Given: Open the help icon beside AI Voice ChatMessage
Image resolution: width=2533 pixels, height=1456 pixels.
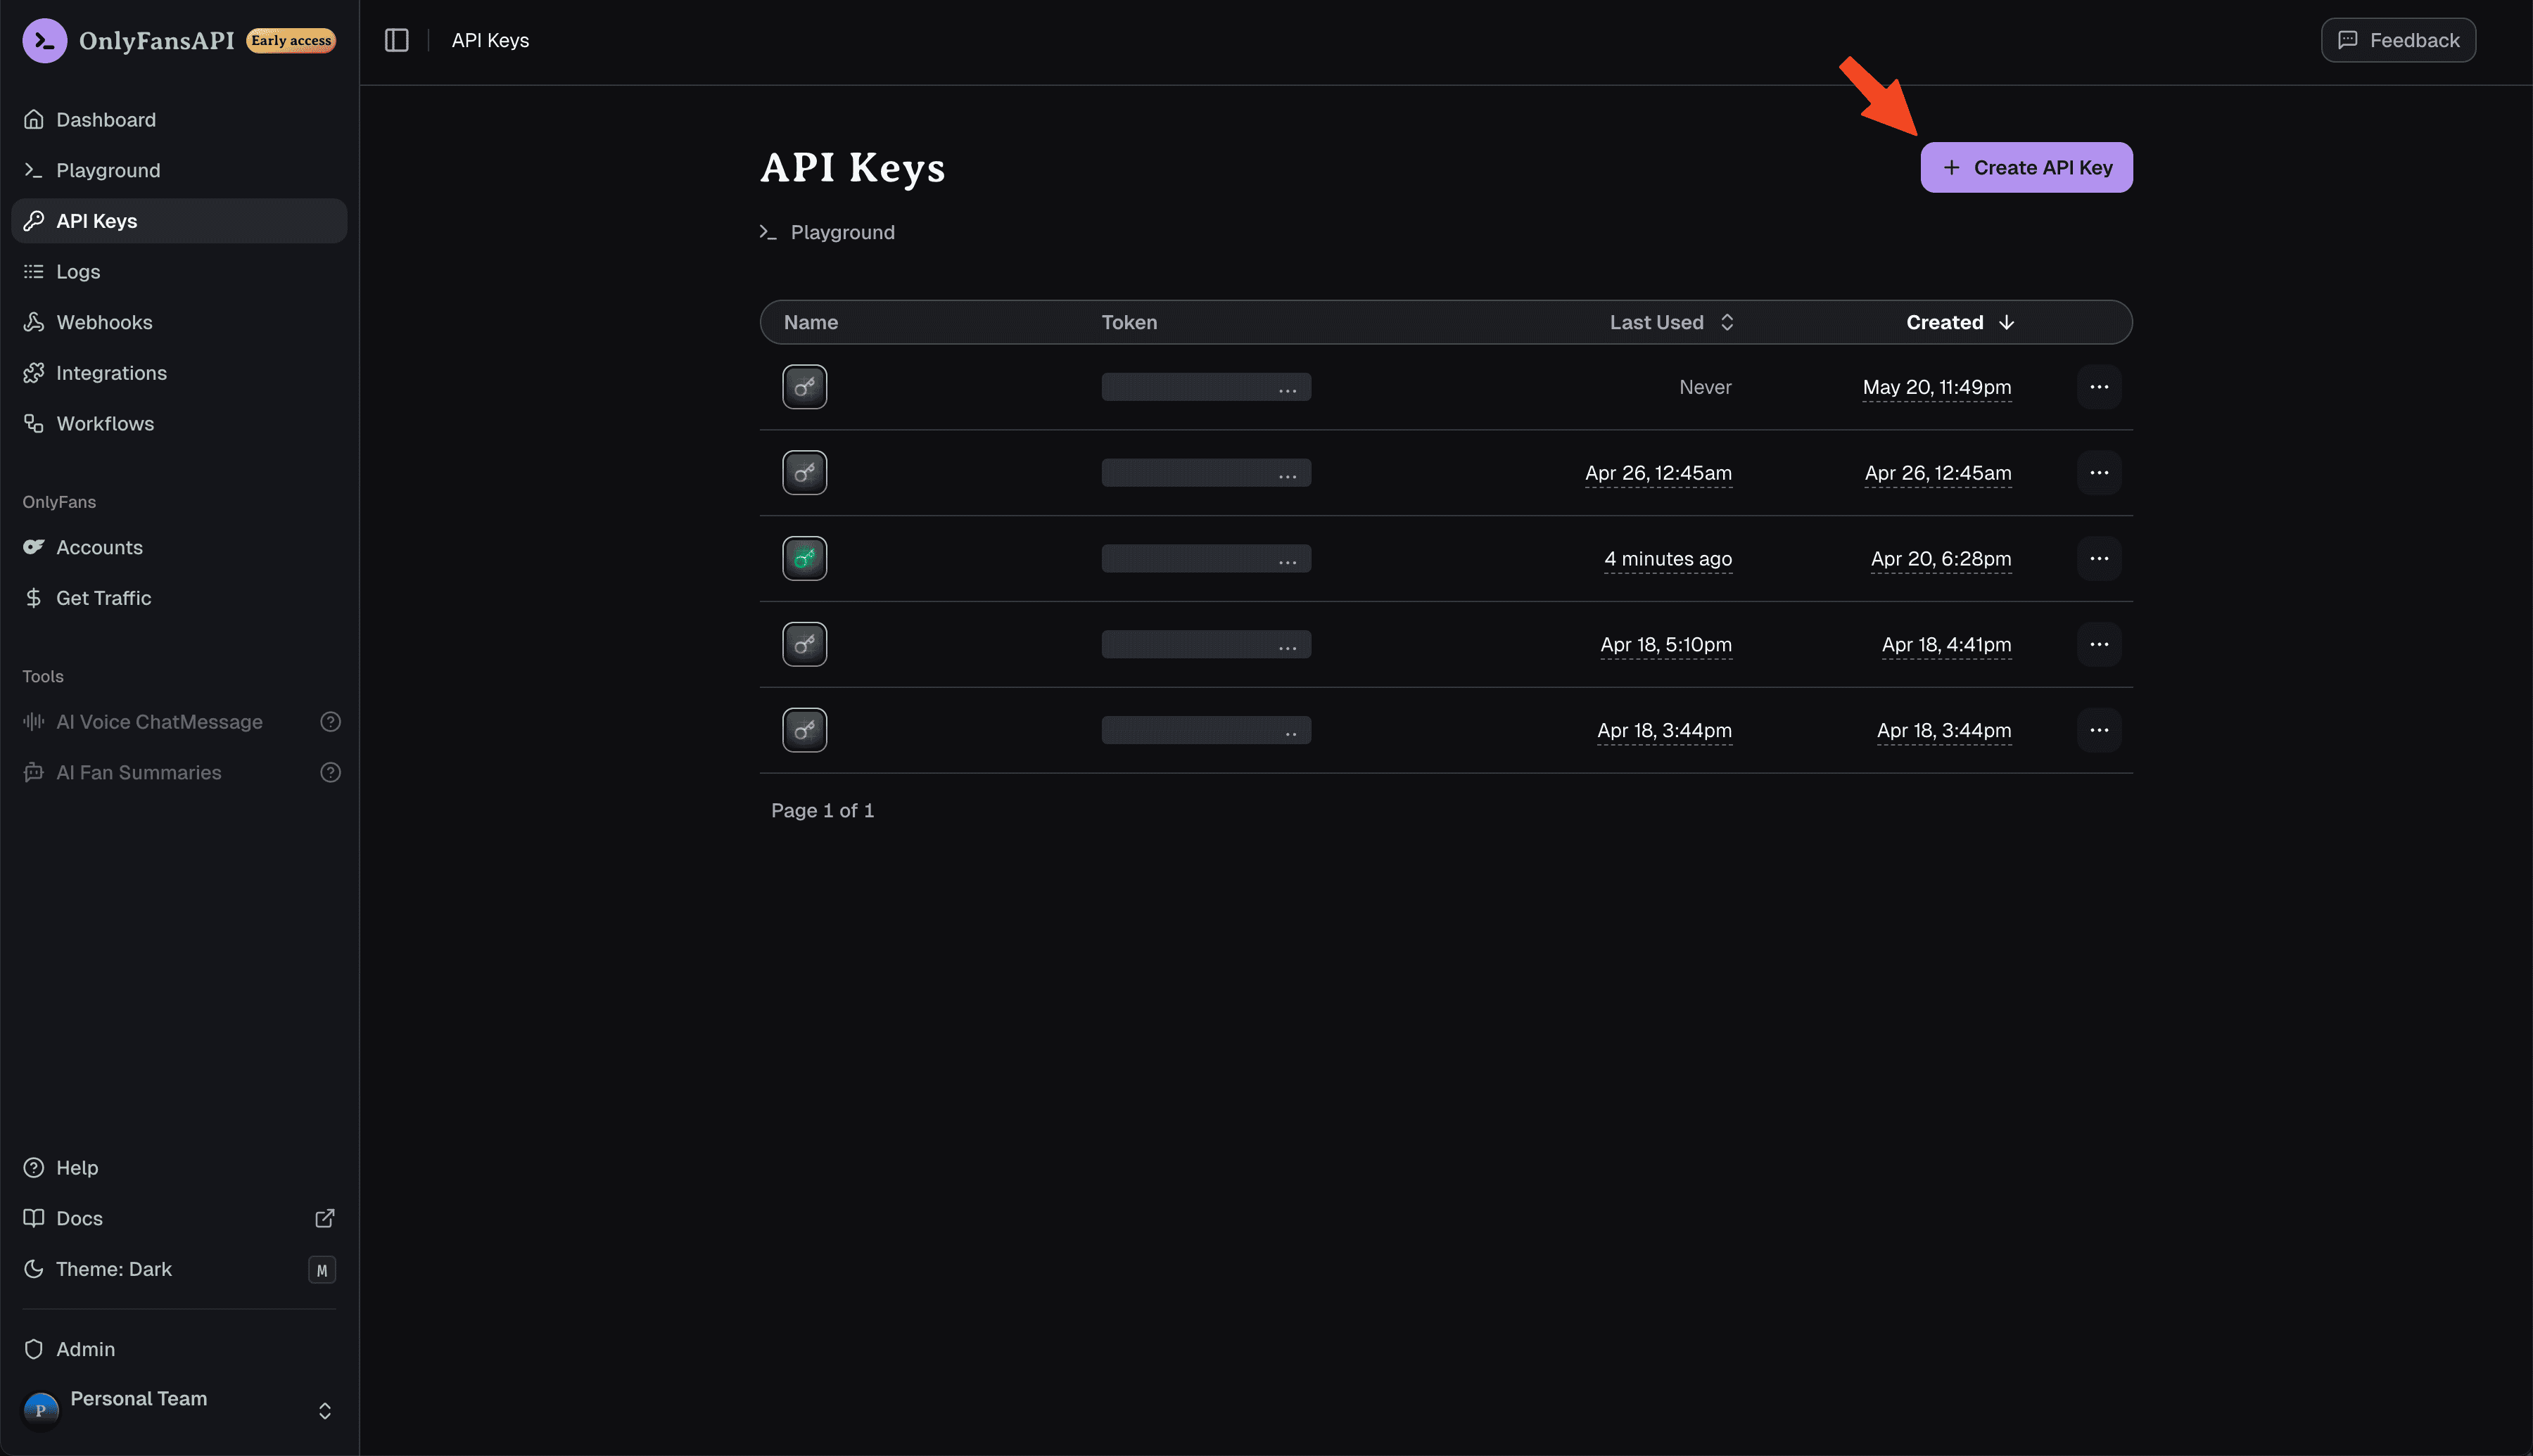Looking at the screenshot, I should tap(330, 721).
